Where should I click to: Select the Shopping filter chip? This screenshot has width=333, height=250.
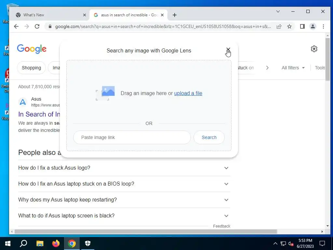coord(32,68)
